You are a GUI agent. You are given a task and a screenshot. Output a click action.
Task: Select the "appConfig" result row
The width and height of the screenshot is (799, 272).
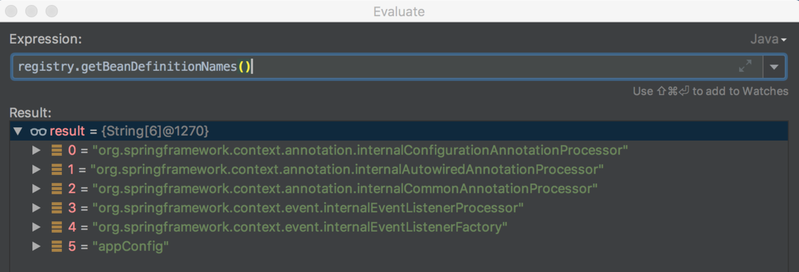pos(131,246)
